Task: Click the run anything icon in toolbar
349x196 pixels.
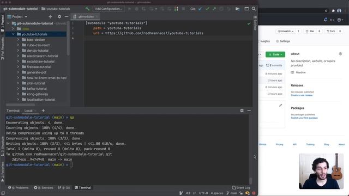Action: [238, 9]
